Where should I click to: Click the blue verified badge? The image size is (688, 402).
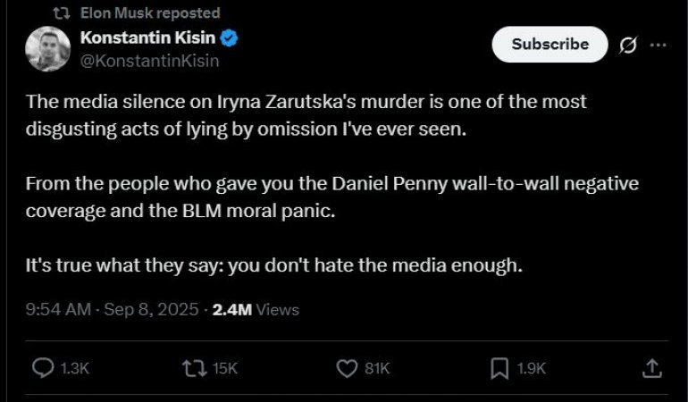pos(229,38)
